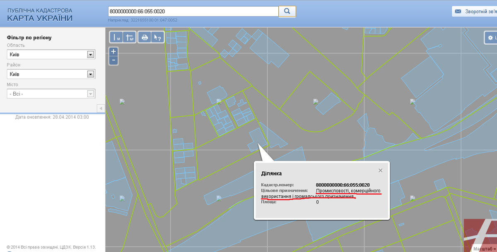Screen dimensions: 497x252
Task: Activate the parcel info identify tool
Action: coord(158,37)
